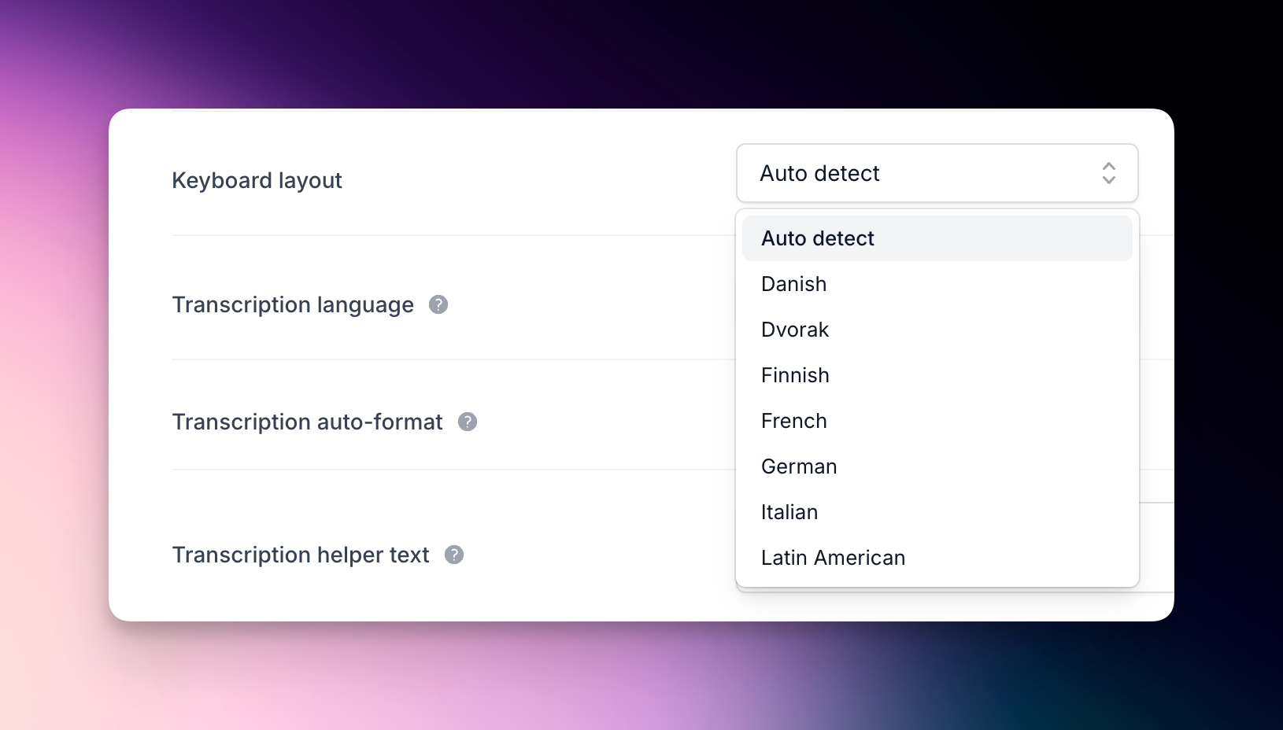1283x730 pixels.
Task: Click the Transcription auto-format label
Action: click(x=307, y=422)
